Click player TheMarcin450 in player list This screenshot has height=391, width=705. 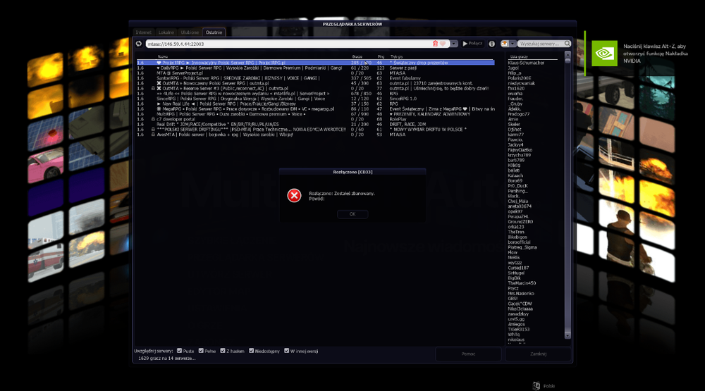click(x=522, y=283)
